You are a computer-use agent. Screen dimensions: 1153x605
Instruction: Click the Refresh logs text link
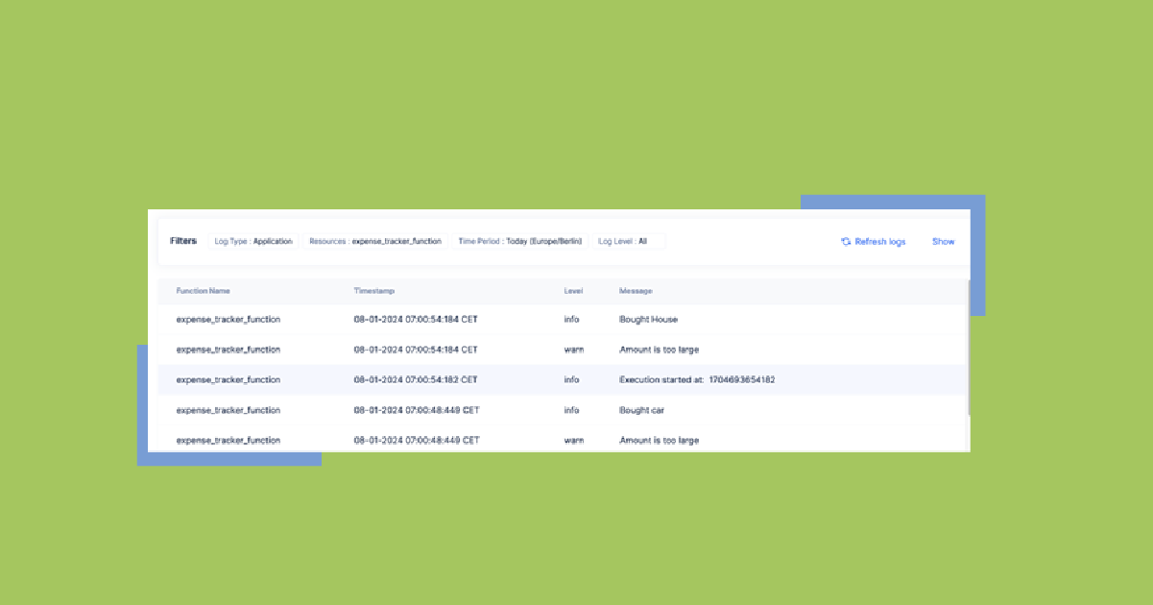click(880, 242)
